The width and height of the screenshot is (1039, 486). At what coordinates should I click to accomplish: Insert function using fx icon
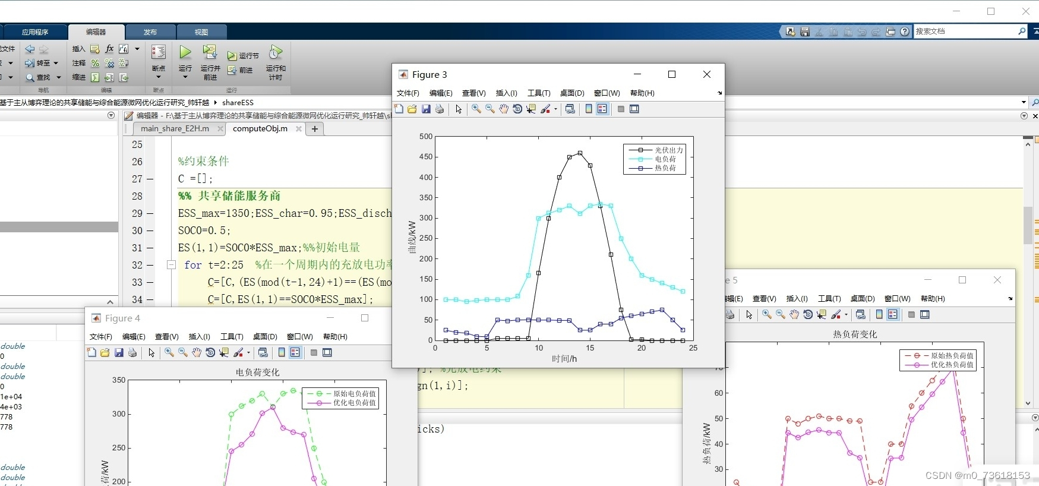click(109, 49)
